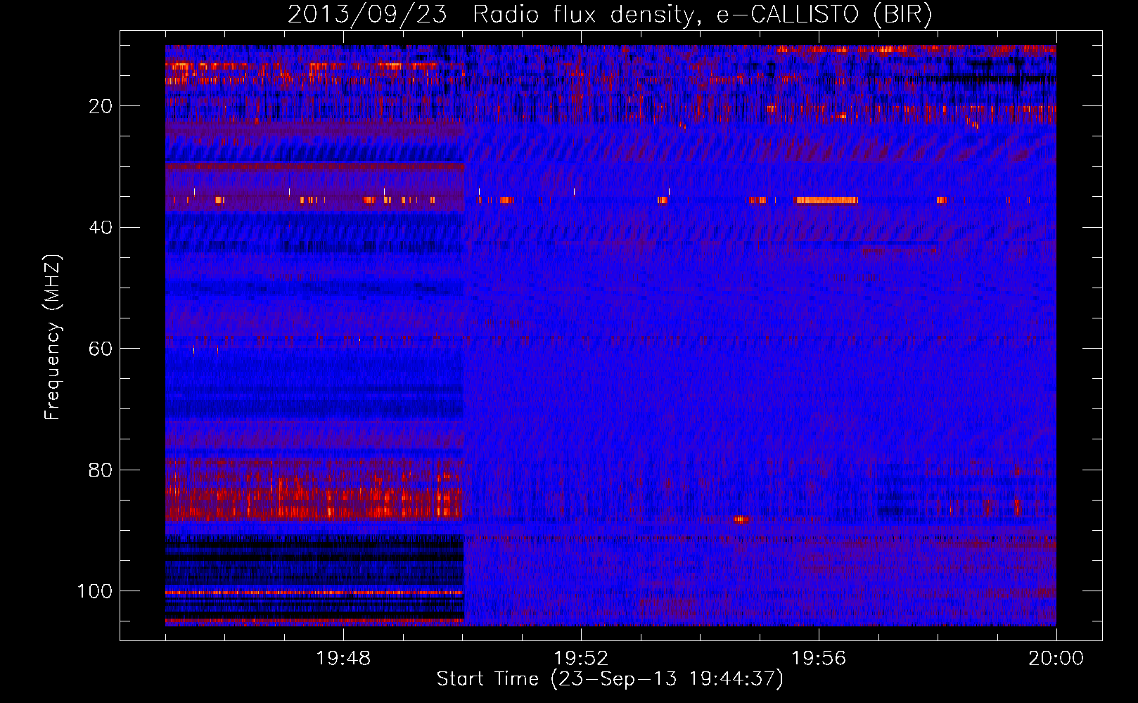The image size is (1138, 703).
Task: Click the 60 MHz frequency tick label
Action: pos(101,349)
